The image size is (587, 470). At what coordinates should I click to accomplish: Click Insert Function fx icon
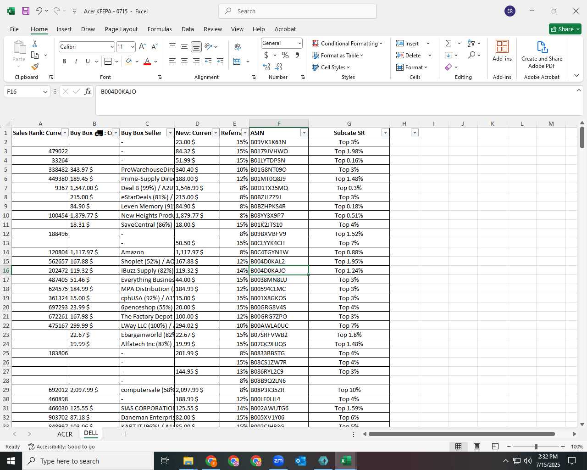88,92
